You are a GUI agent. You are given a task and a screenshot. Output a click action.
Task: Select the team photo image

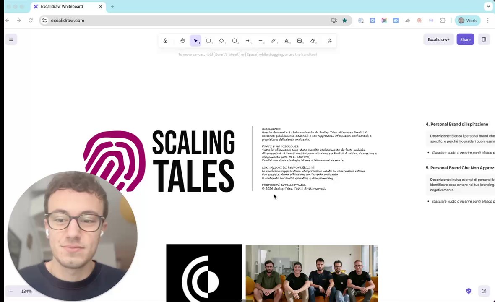coord(312,273)
